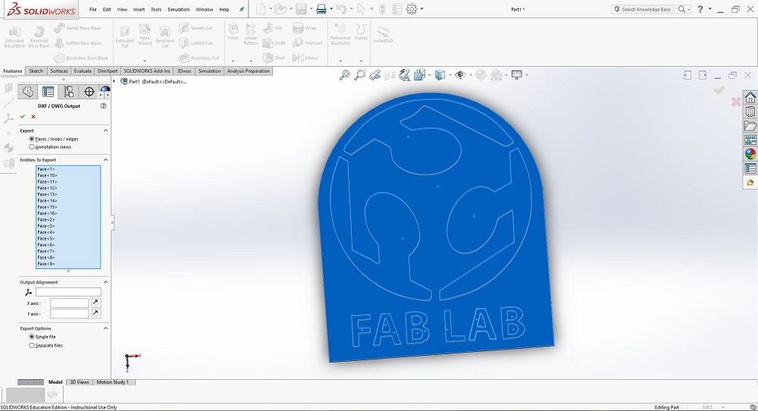
Task: Open the FeatureManager design tree tab
Action: [27, 92]
